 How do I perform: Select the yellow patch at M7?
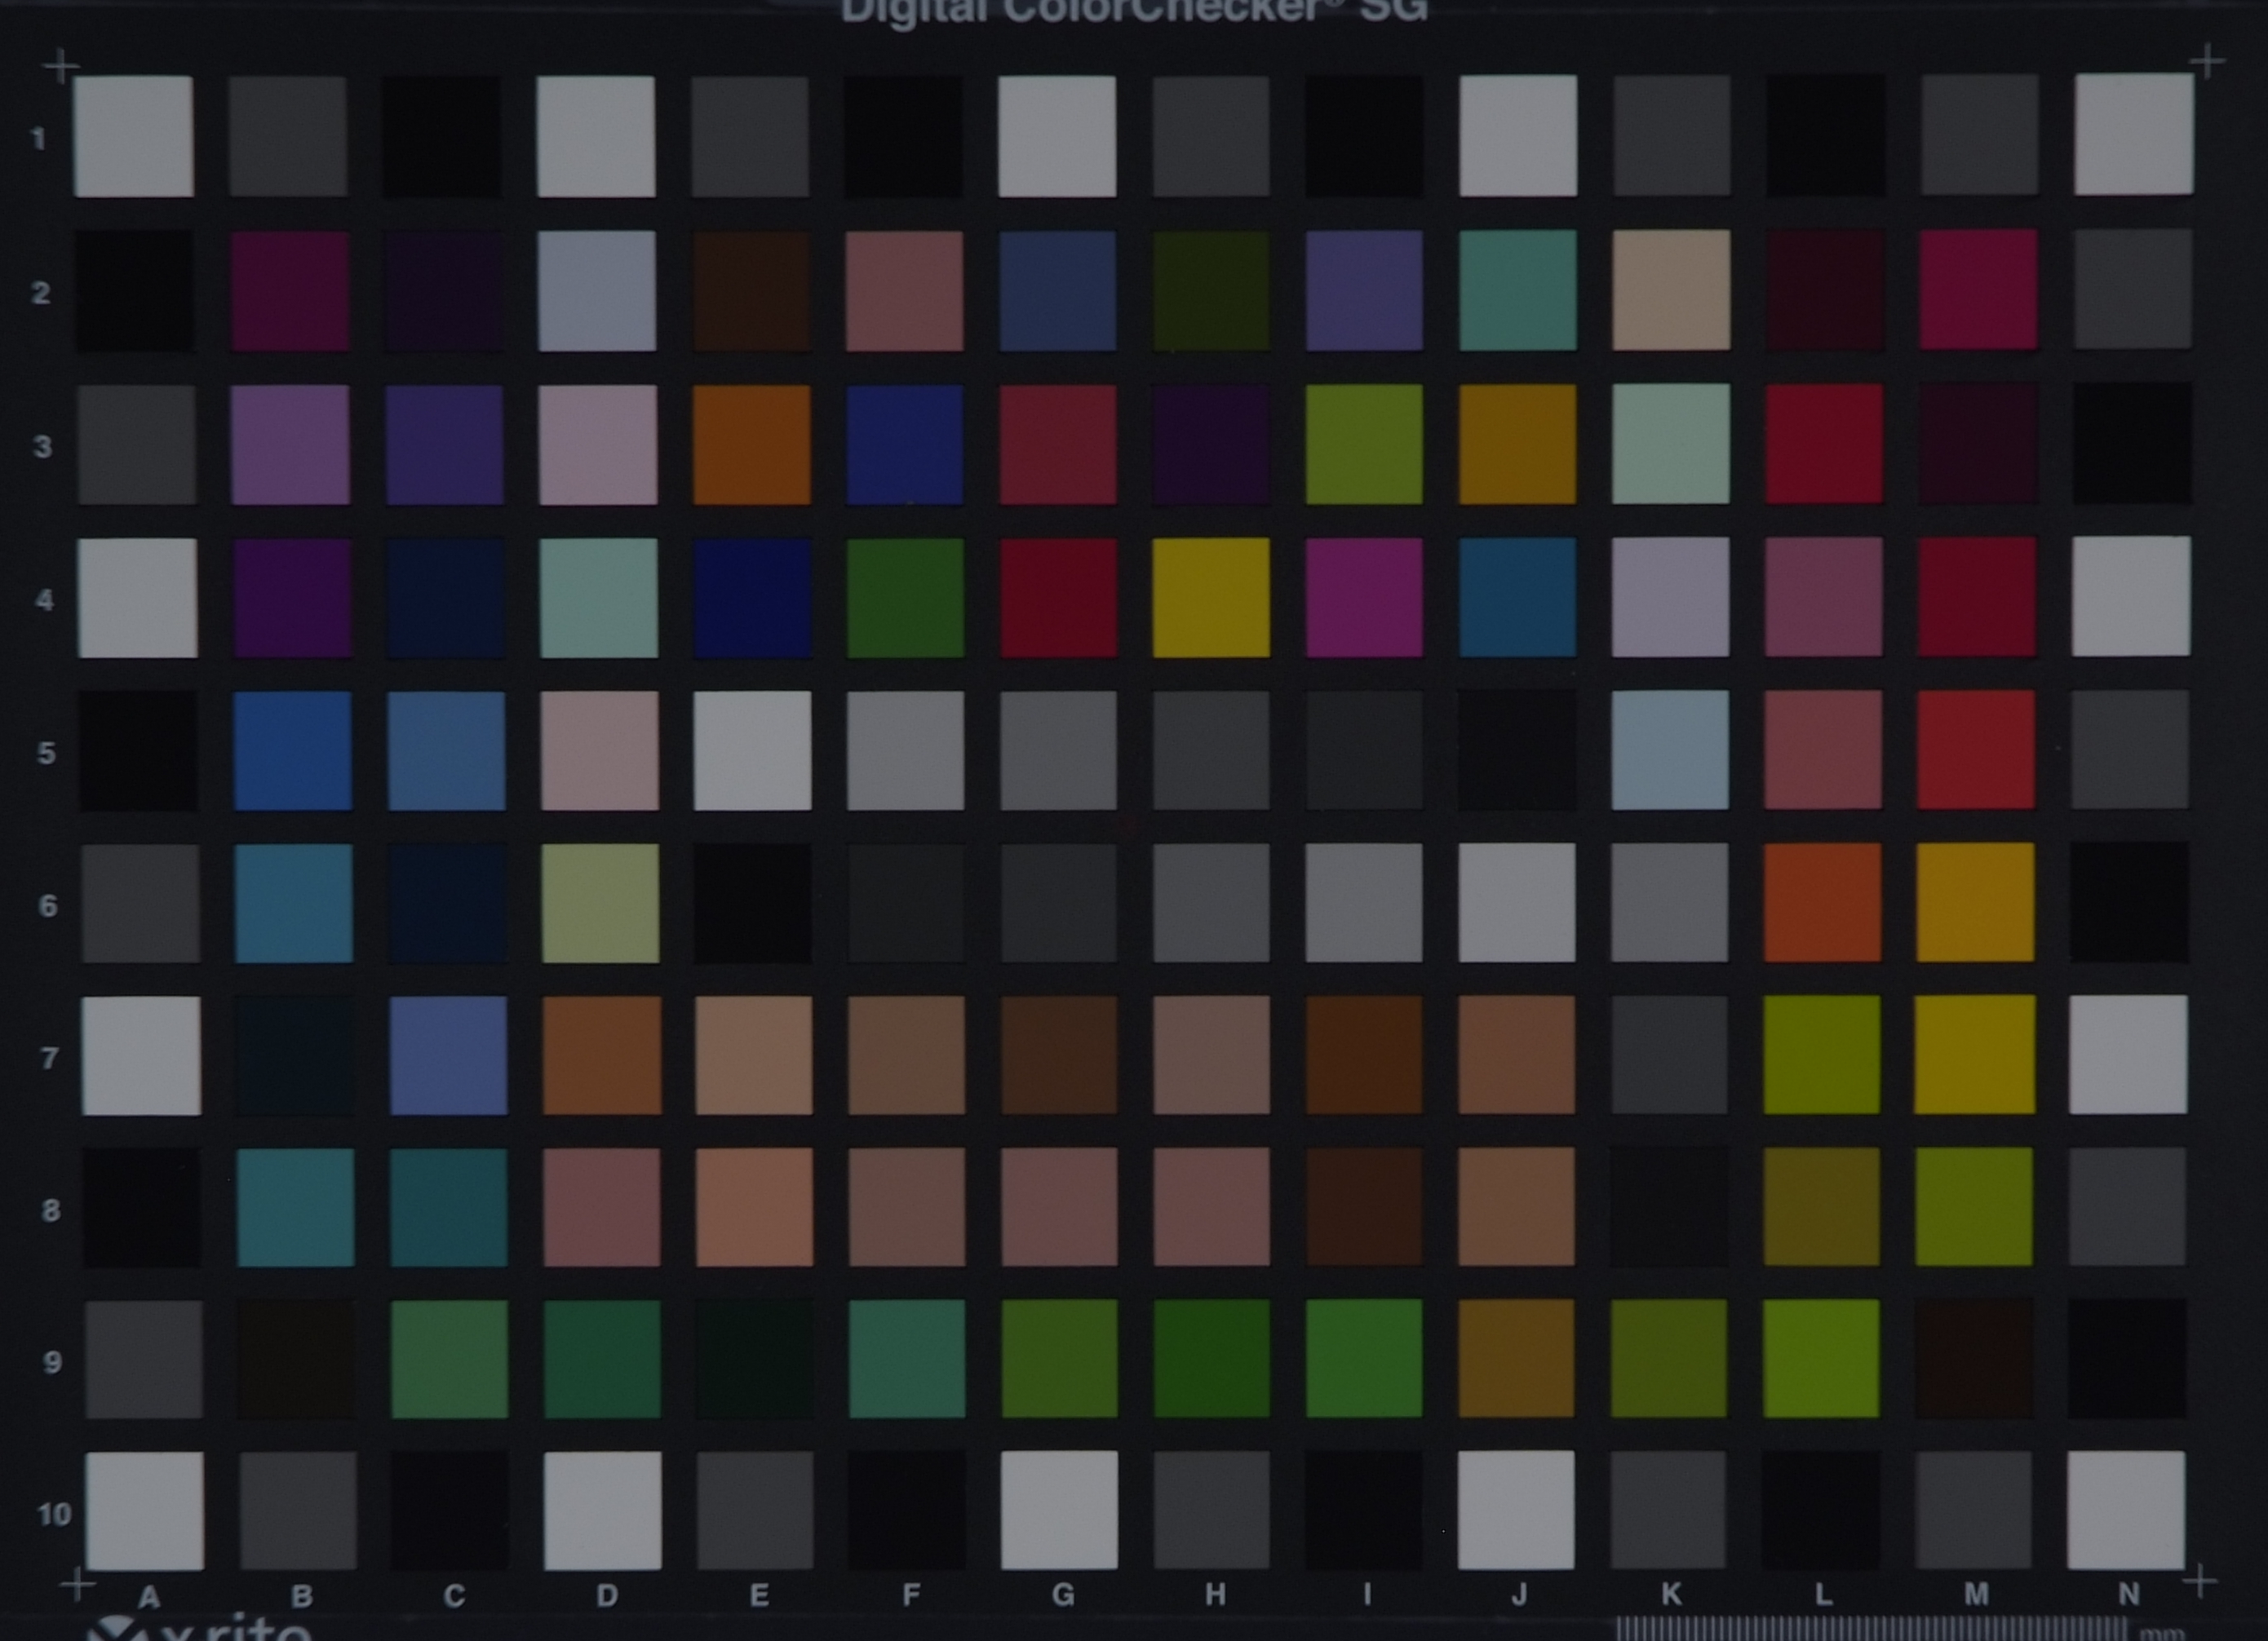[1974, 1054]
